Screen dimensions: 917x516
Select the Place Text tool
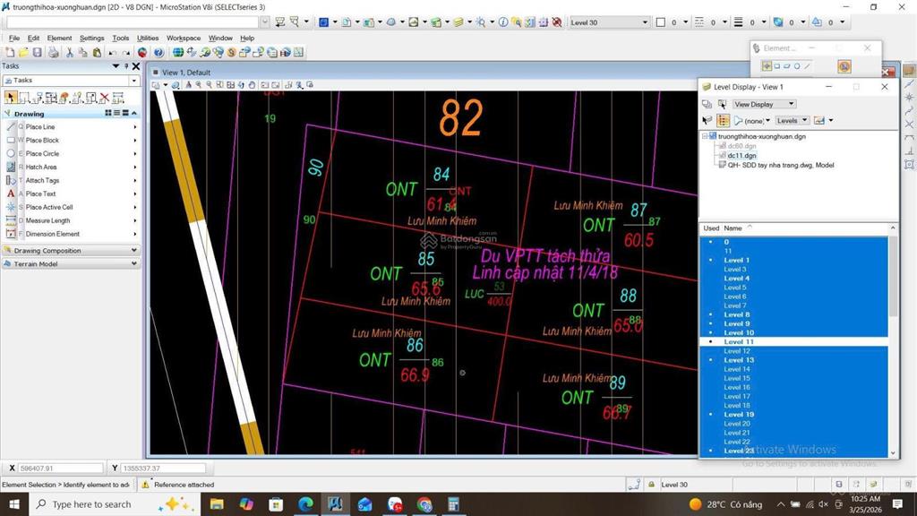click(x=72, y=193)
